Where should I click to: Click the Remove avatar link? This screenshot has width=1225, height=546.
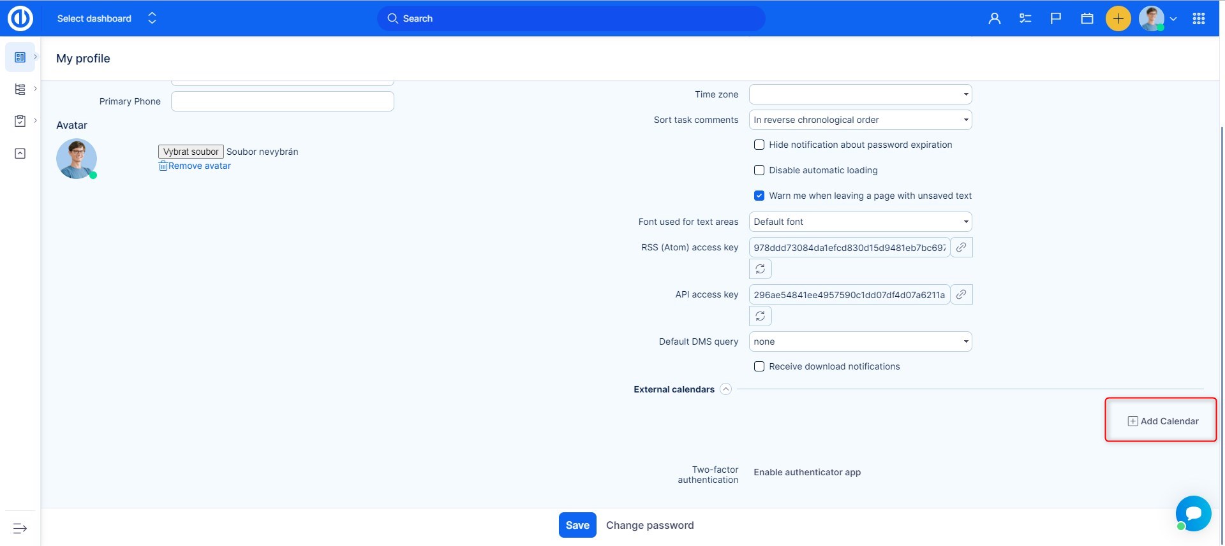tap(199, 166)
